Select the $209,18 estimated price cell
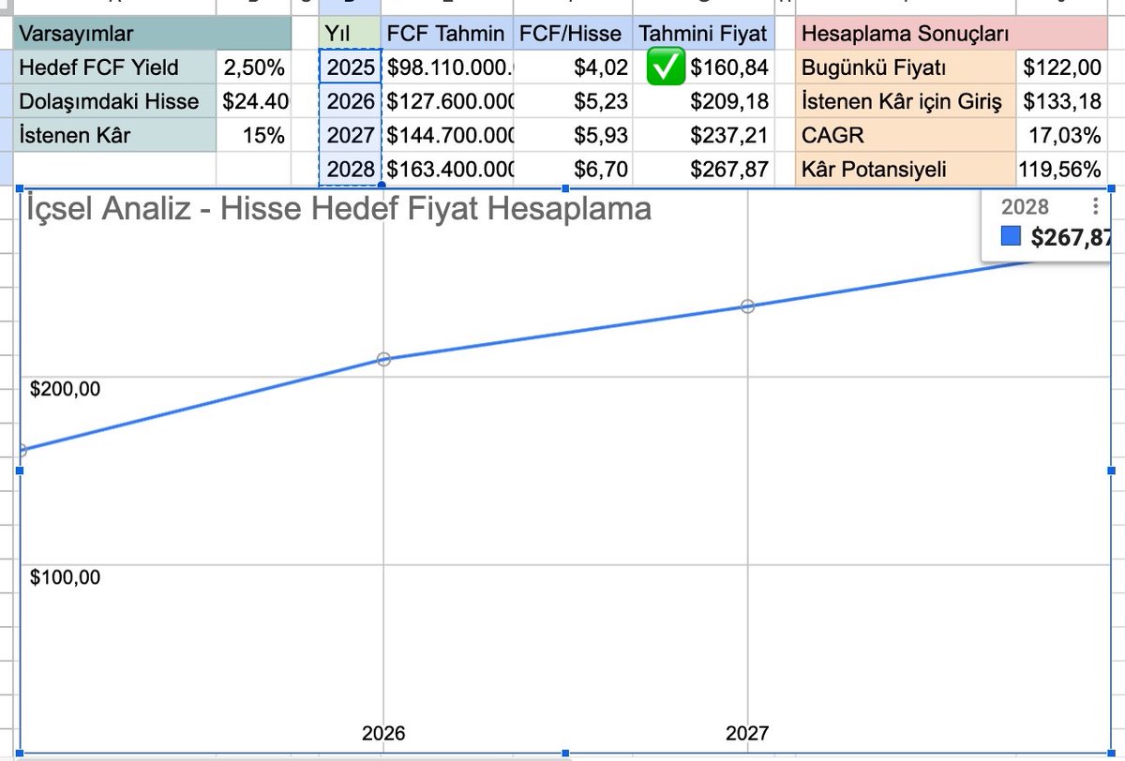1125x761 pixels. tap(704, 101)
